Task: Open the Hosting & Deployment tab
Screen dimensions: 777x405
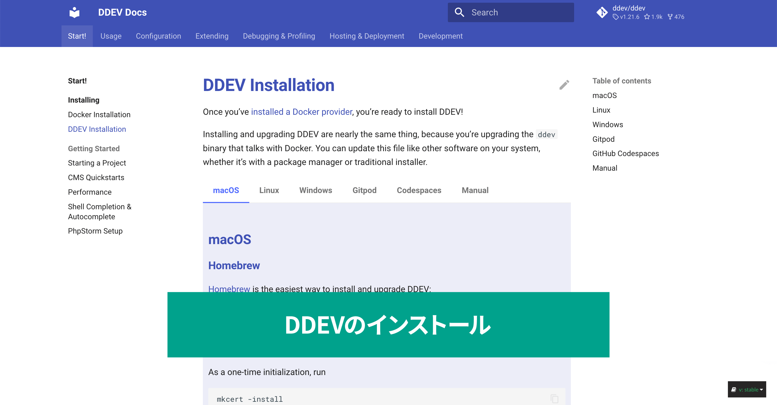Action: [366, 36]
